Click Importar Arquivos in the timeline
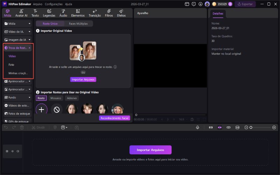The width and height of the screenshot is (280, 175). (x=150, y=150)
